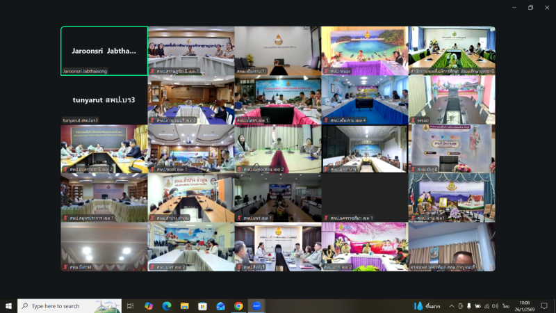Open the notification center in the taskbar

pyautogui.click(x=545, y=306)
